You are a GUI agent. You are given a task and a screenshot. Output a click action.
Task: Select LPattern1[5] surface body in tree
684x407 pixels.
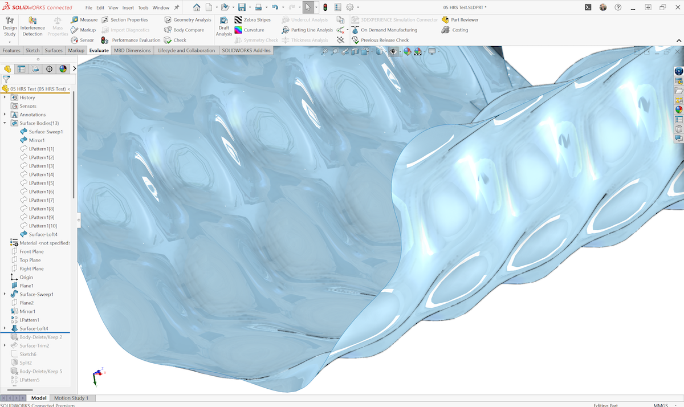41,183
